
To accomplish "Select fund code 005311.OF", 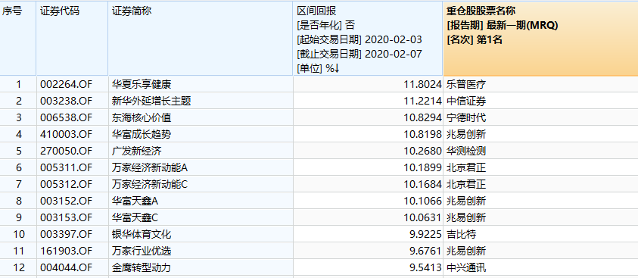I will tap(67, 167).
